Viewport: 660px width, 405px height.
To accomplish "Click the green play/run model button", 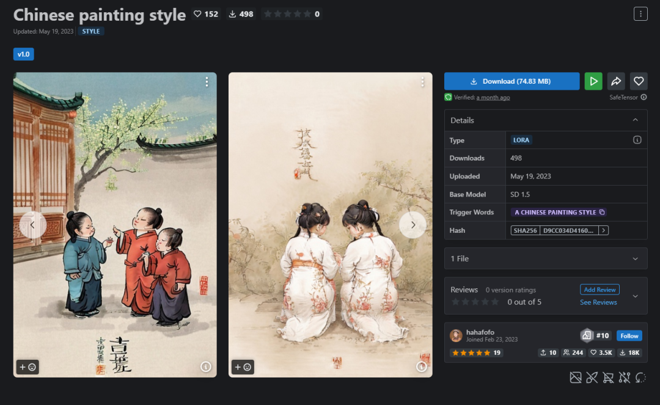I will point(593,81).
